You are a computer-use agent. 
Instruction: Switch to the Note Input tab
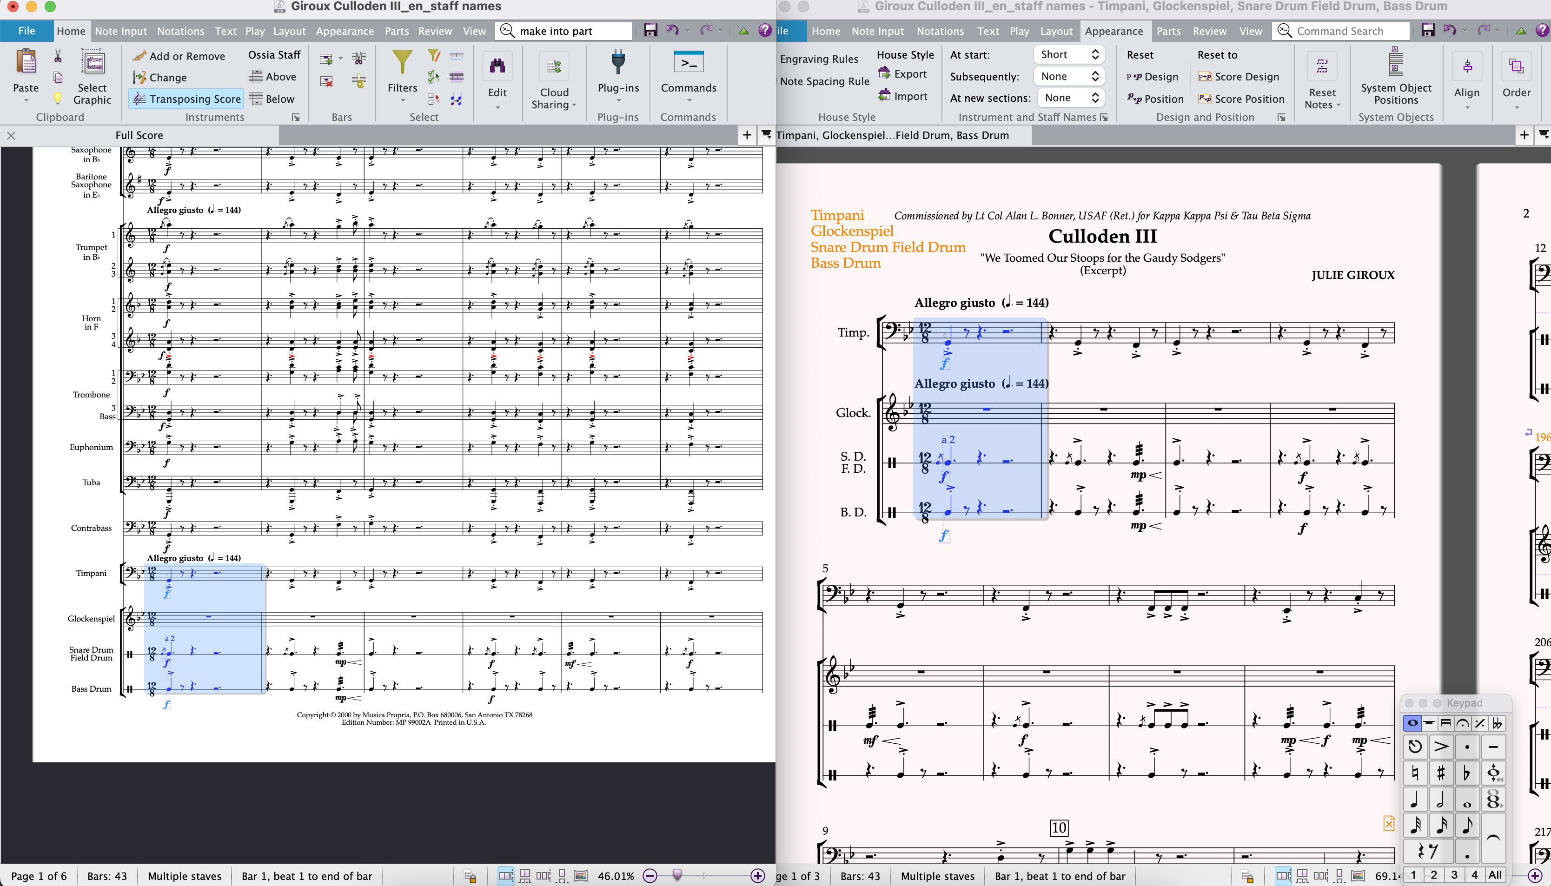(x=120, y=31)
